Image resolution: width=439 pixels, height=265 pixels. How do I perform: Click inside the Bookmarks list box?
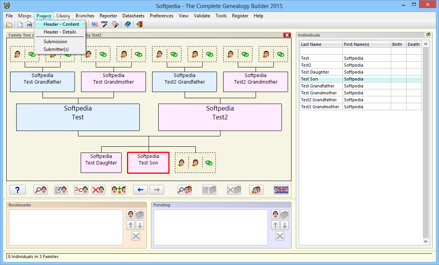tap(66, 227)
